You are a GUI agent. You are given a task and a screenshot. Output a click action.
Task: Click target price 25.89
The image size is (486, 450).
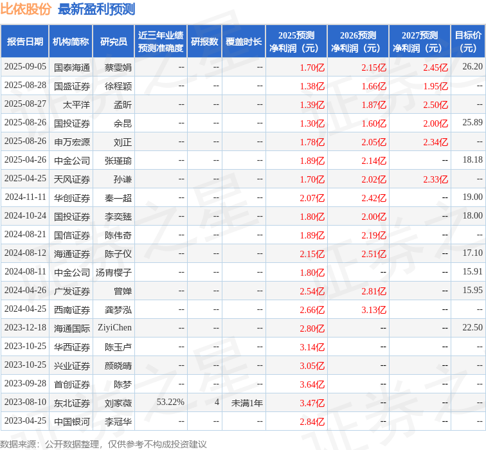(x=473, y=122)
